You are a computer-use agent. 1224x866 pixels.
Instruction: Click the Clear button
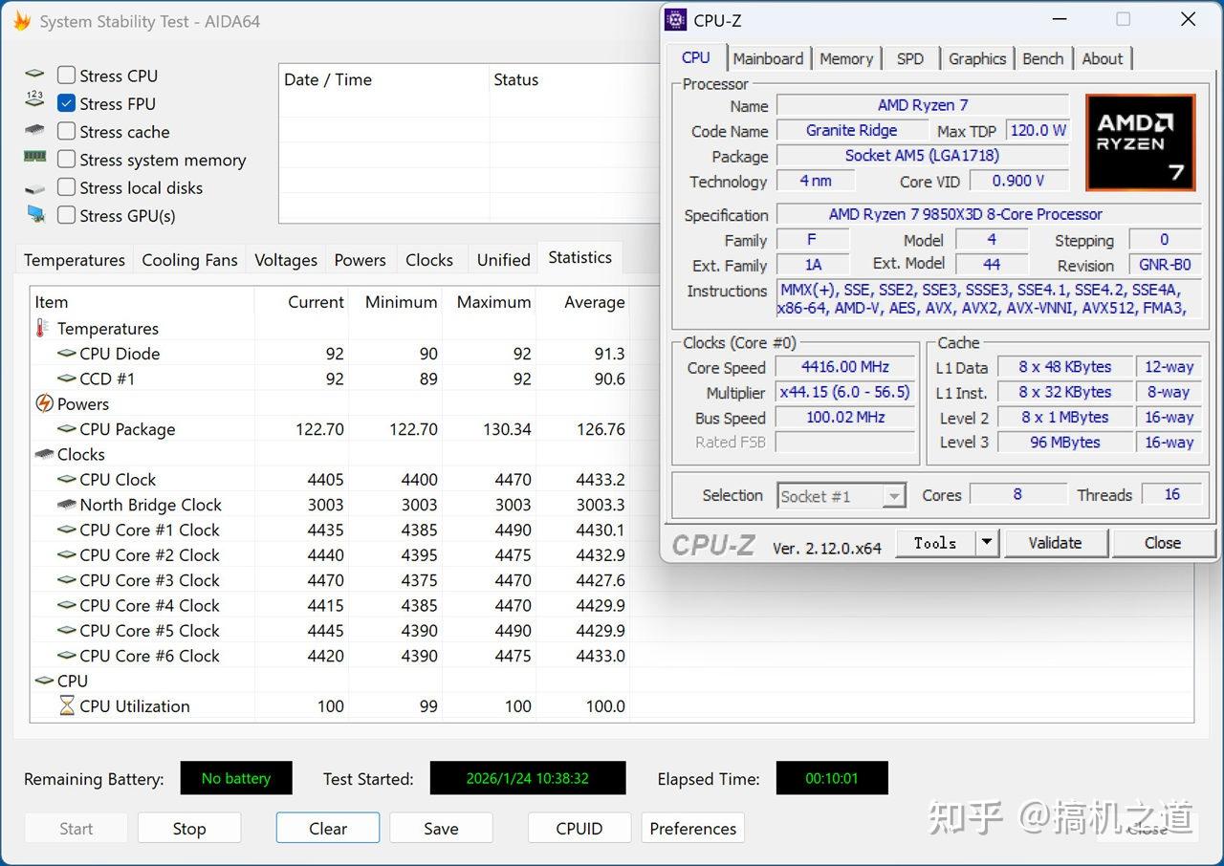point(328,829)
